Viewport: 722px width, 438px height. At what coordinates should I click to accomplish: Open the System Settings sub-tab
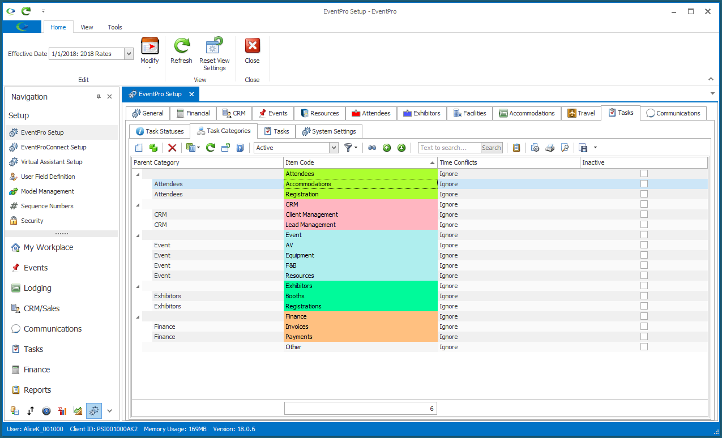(x=329, y=131)
